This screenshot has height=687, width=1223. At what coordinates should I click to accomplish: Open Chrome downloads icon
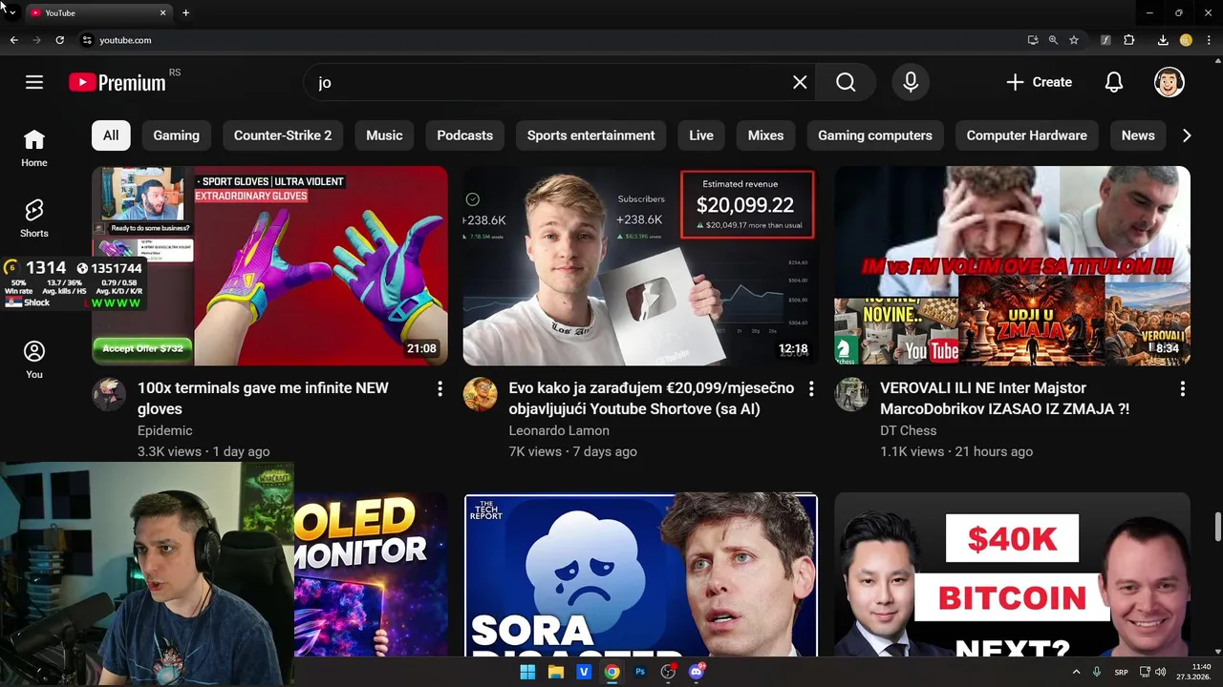pos(1163,40)
